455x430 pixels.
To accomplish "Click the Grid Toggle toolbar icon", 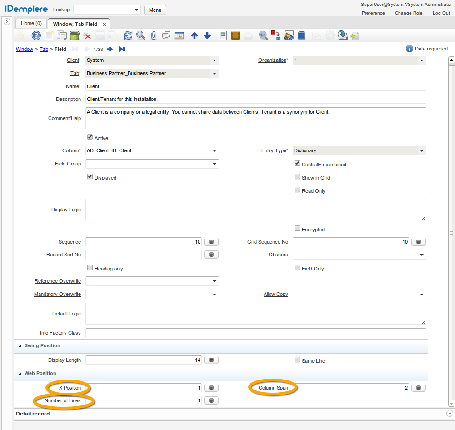I will (x=179, y=35).
